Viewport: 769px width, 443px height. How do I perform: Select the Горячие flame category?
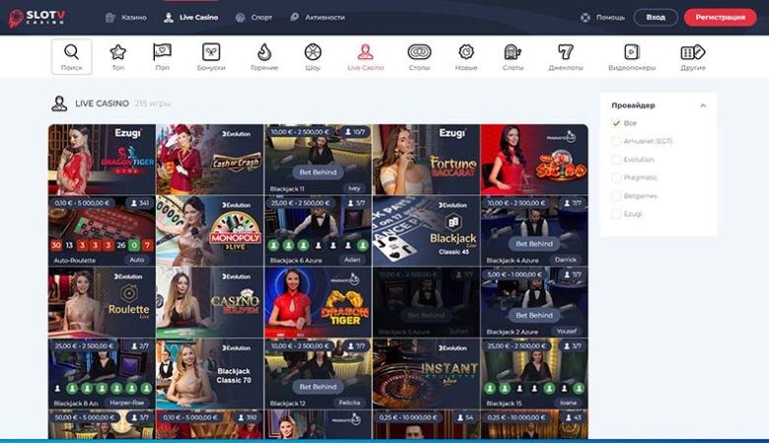pyautogui.click(x=264, y=57)
